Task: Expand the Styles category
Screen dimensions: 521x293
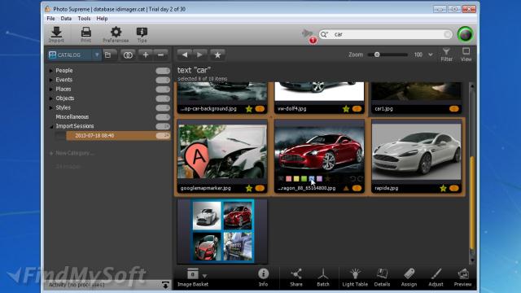Action: [x=50, y=107]
